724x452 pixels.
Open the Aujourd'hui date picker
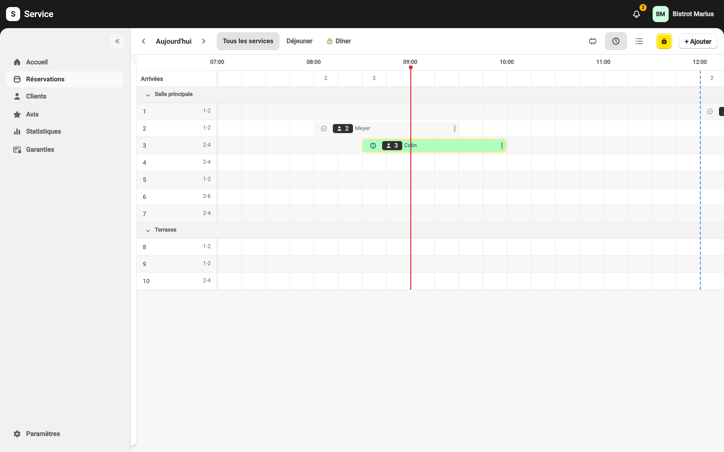(173, 41)
